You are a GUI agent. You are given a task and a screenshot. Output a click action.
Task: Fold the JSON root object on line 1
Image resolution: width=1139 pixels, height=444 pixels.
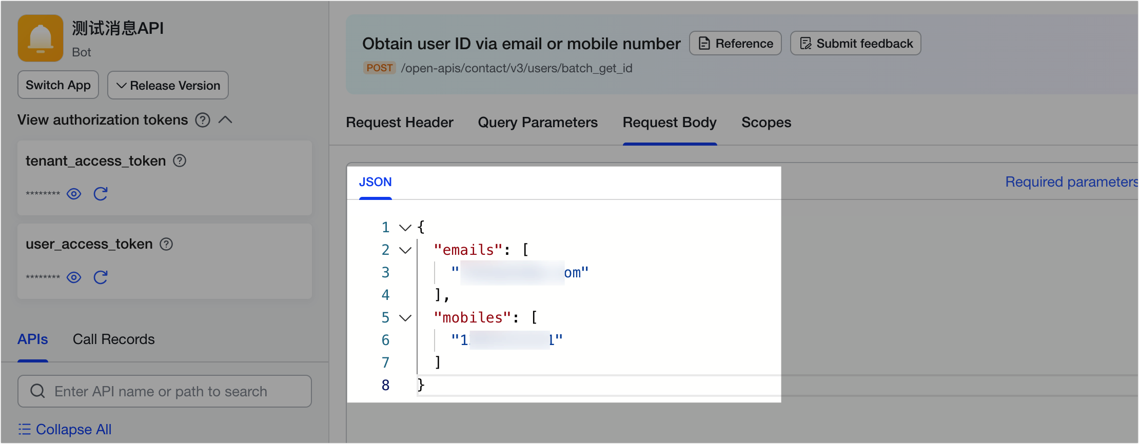click(405, 227)
